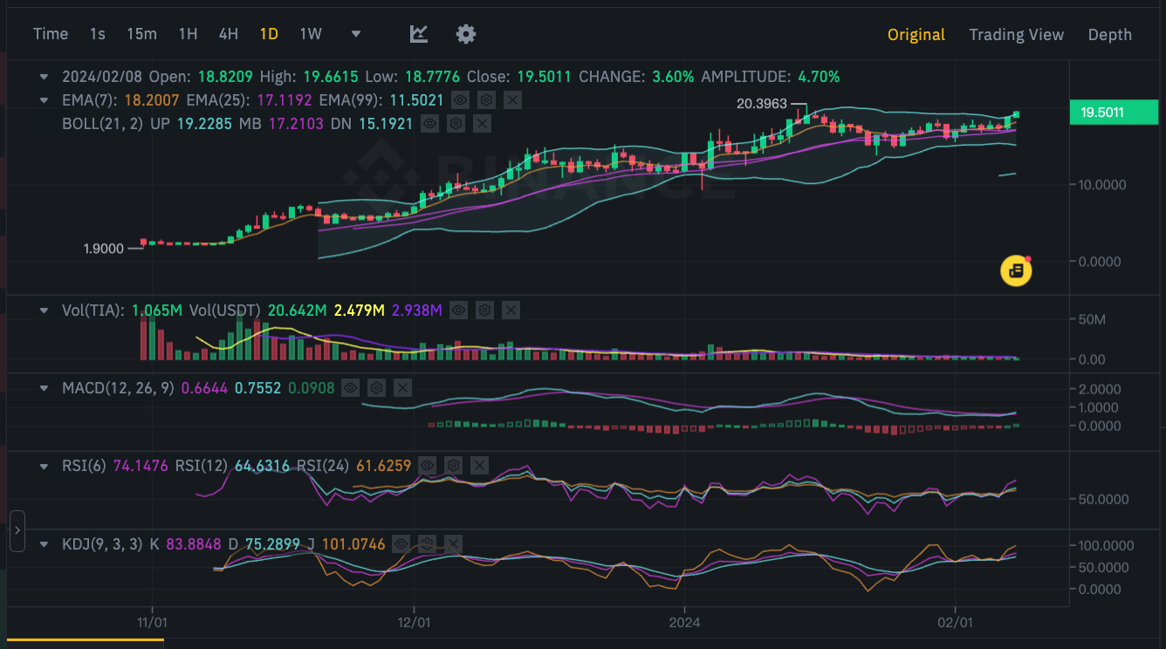Open settings for the EMA indicator
This screenshot has height=649, width=1166.
pos(487,100)
